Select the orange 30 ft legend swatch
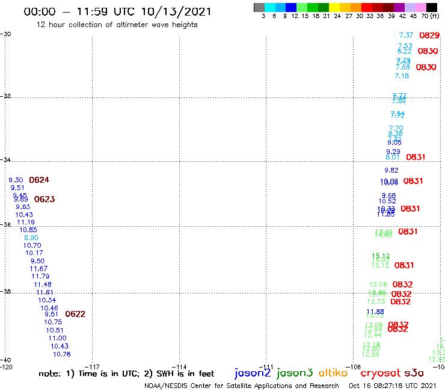Screen dimensions: 445x391 (x=356, y=7)
